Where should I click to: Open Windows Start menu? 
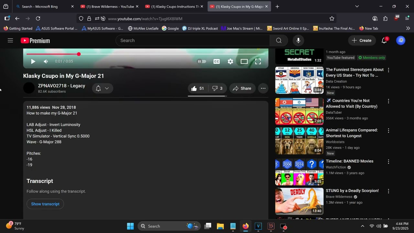pos(130,226)
